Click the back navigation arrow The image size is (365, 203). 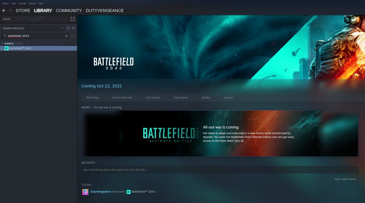pyautogui.click(x=4, y=10)
